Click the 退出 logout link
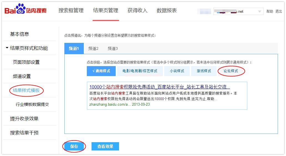Viewport: 286px width, 156px height. [279, 11]
